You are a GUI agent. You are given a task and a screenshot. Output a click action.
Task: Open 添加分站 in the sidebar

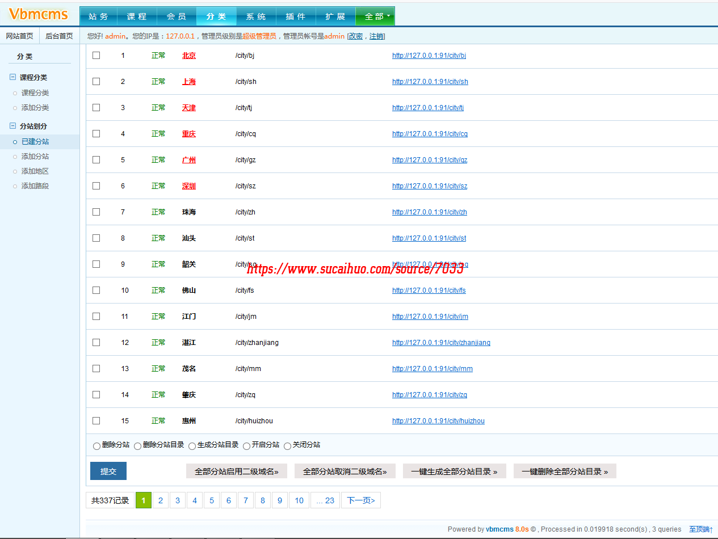pos(35,157)
